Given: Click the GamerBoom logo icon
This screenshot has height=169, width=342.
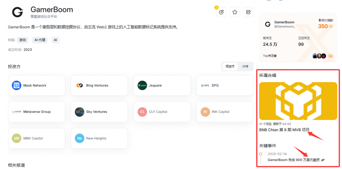Looking at the screenshot, I should point(17,12).
